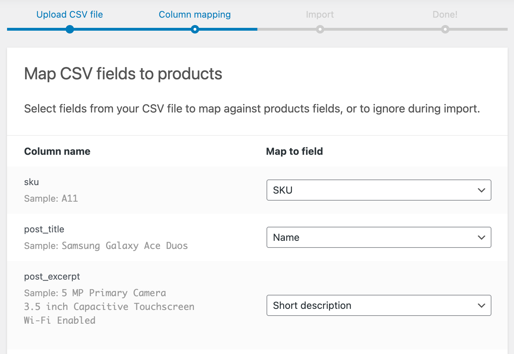
Task: Open the SKU mapping dropdown
Action: pyautogui.click(x=379, y=190)
